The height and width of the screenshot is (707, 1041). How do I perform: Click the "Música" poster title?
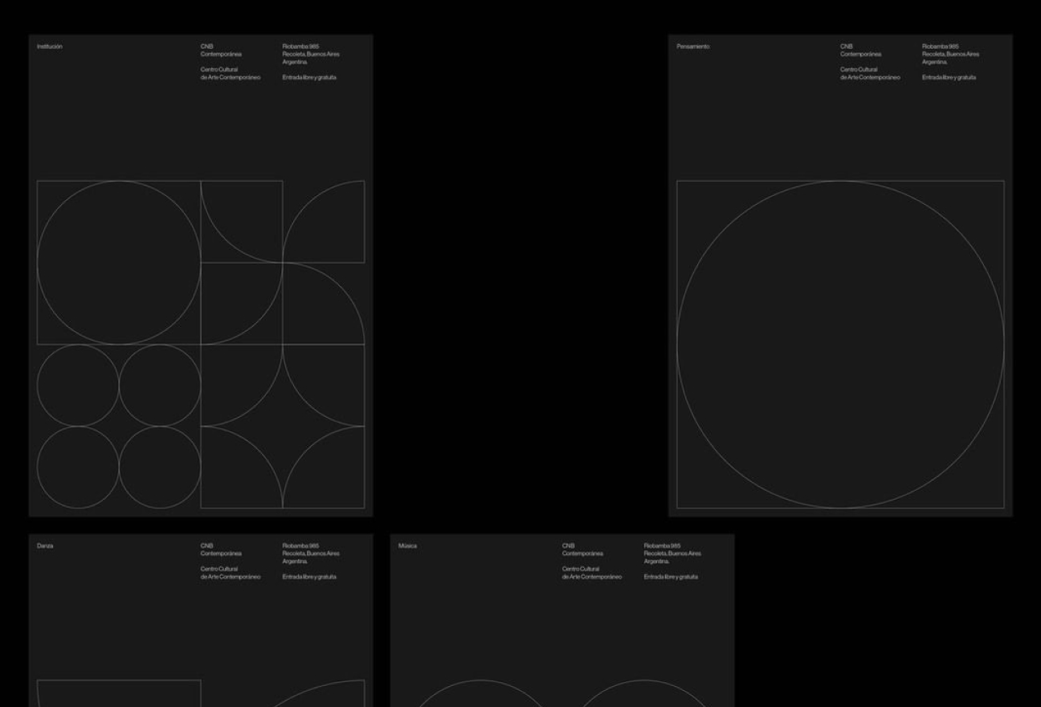click(407, 546)
